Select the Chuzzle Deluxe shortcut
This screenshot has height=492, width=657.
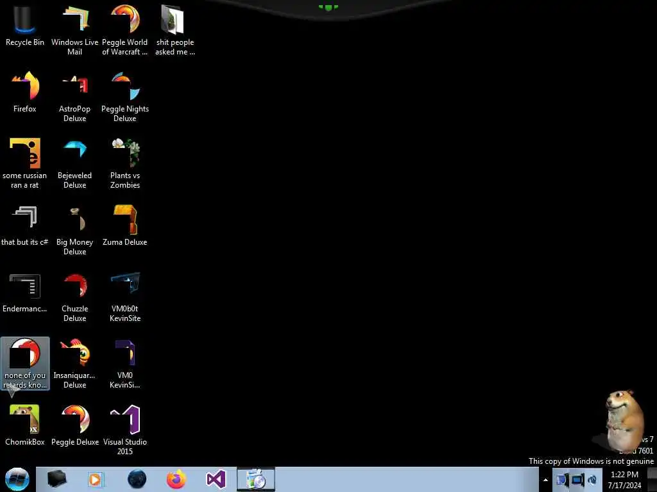click(x=74, y=297)
